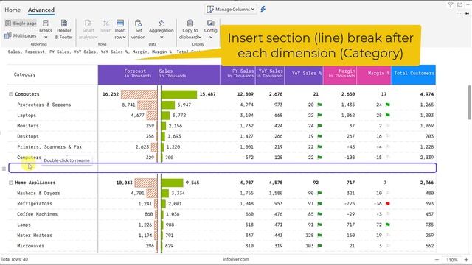Select the Coffee Machines row label
This screenshot has height=265, width=472.
(x=37, y=214)
